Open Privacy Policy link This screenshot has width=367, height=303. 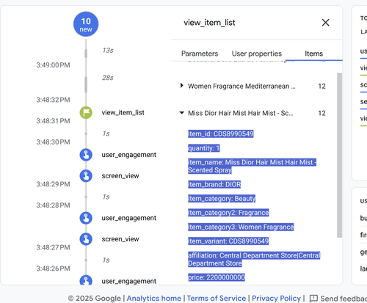[276, 299]
